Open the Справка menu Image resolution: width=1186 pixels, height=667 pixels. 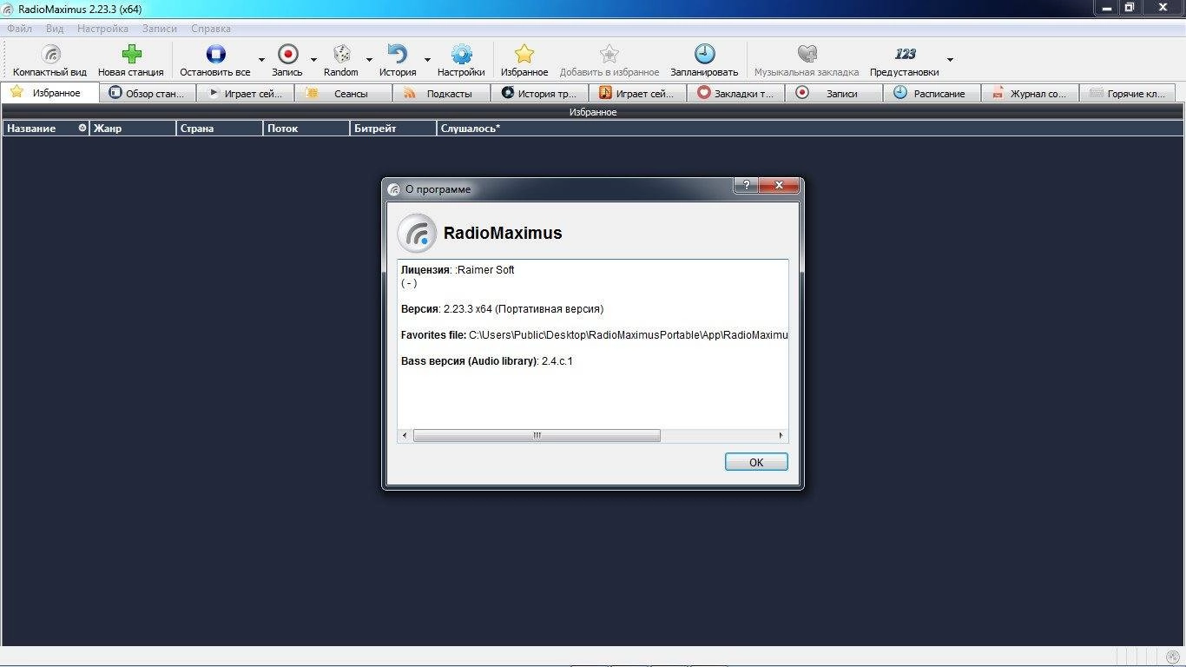[211, 29]
